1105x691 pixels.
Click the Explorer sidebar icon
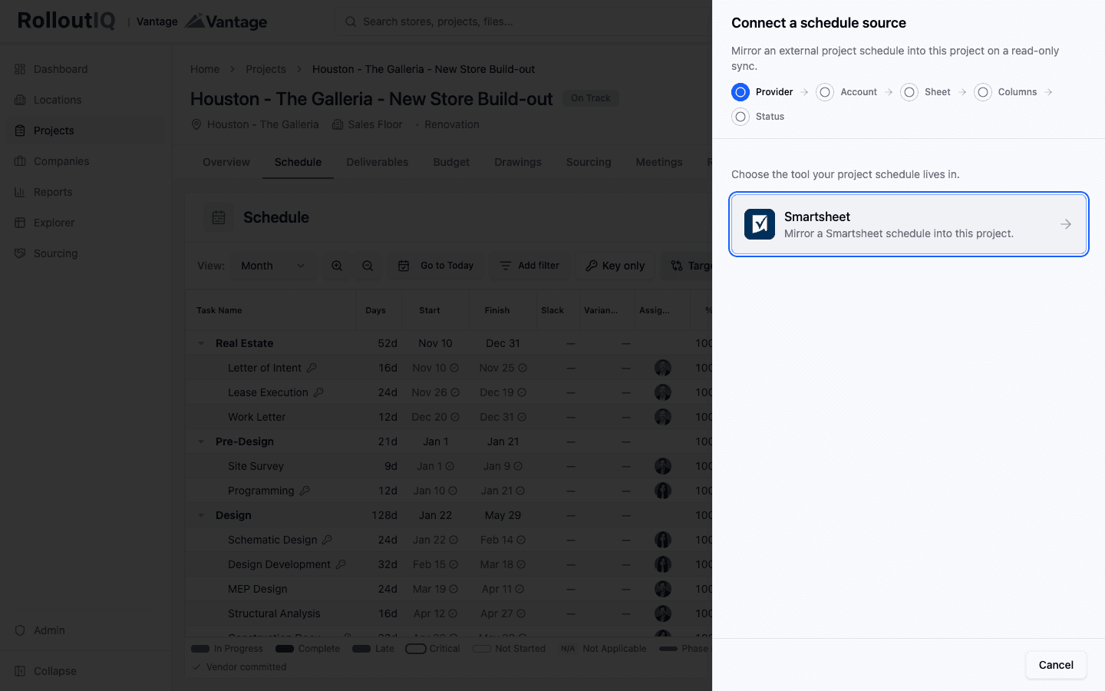(20, 223)
